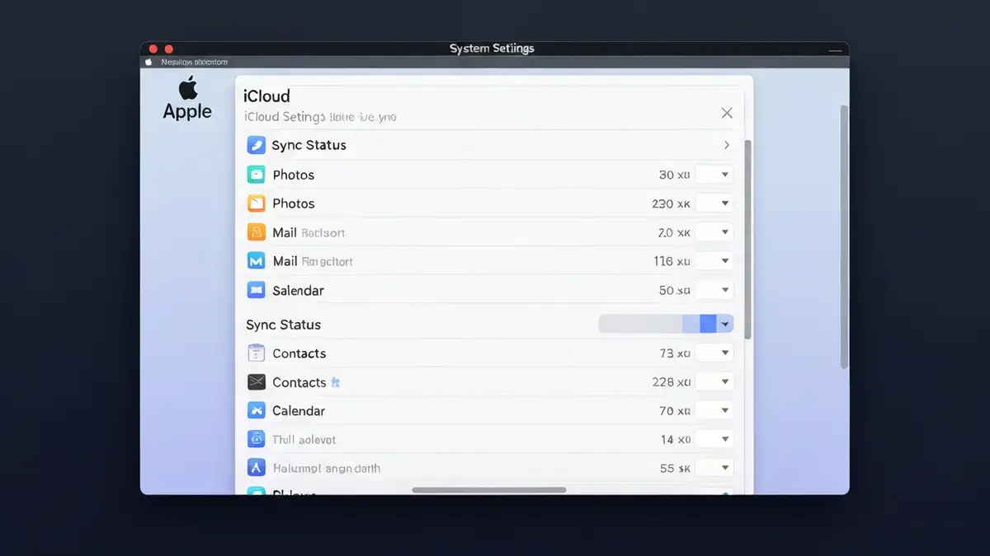Click the Mail Ratlsort label

click(309, 232)
